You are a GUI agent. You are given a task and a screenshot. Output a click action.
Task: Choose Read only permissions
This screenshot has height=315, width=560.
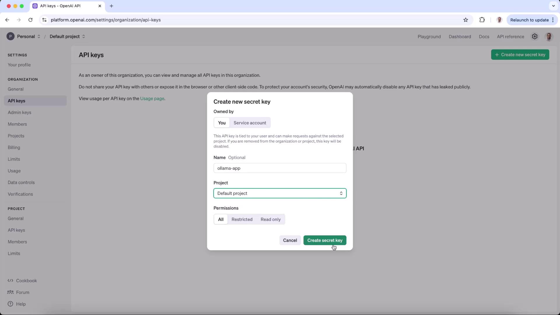[270, 219]
